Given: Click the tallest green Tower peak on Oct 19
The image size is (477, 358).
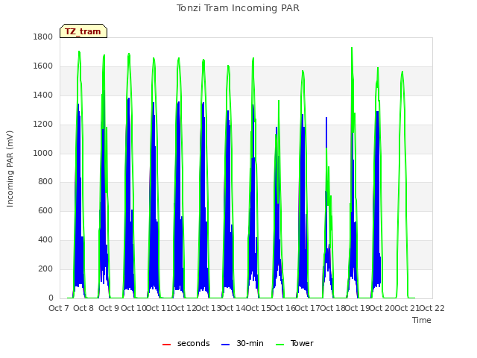Looking at the screenshot, I should click(x=352, y=48).
